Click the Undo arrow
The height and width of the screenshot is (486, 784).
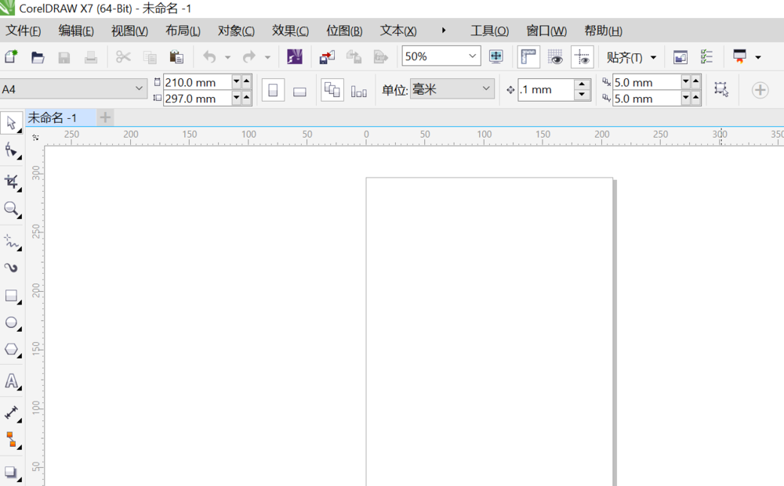click(209, 57)
